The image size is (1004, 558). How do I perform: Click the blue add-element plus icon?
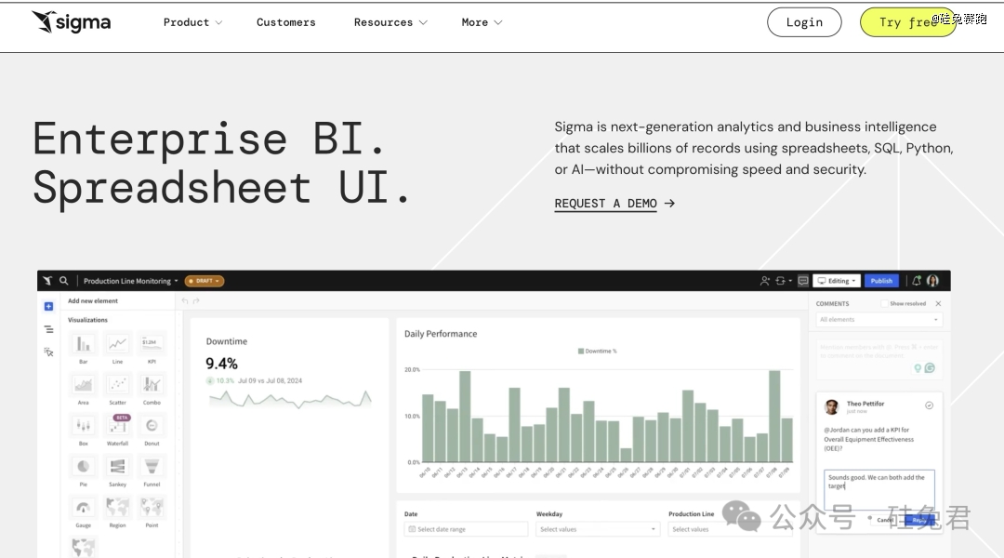click(x=48, y=306)
